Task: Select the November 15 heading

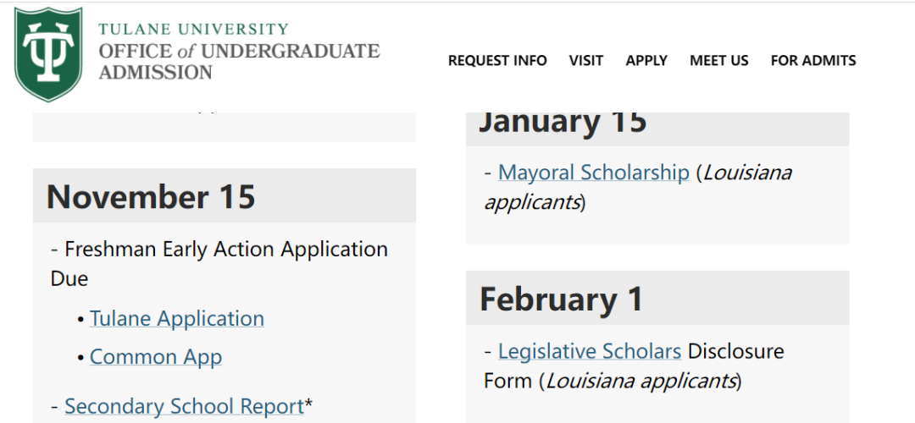Action: click(x=151, y=196)
